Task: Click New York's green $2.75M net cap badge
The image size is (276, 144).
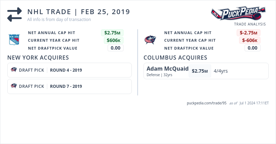Action: pyautogui.click(x=112, y=33)
